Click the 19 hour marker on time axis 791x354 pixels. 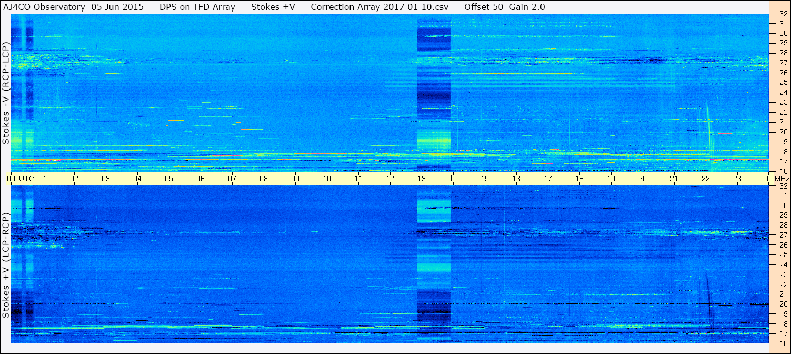coord(611,179)
